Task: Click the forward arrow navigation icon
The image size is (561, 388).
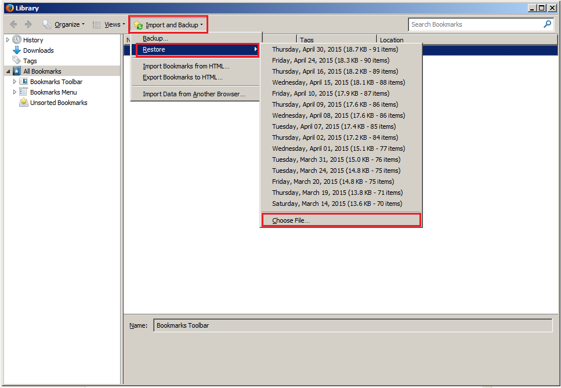Action: [x=28, y=24]
